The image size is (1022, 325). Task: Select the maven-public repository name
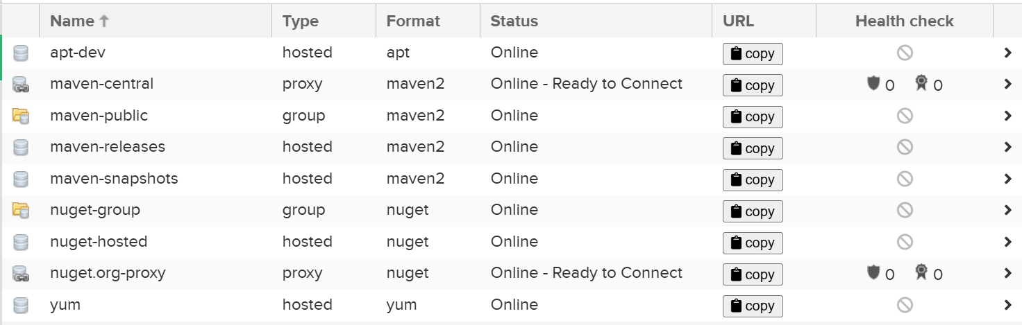(x=99, y=115)
